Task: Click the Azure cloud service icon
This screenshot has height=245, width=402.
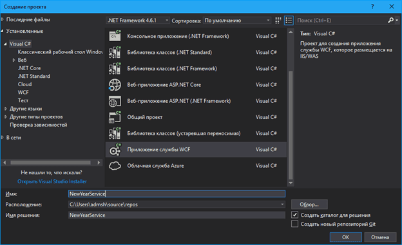Action: 115,166
